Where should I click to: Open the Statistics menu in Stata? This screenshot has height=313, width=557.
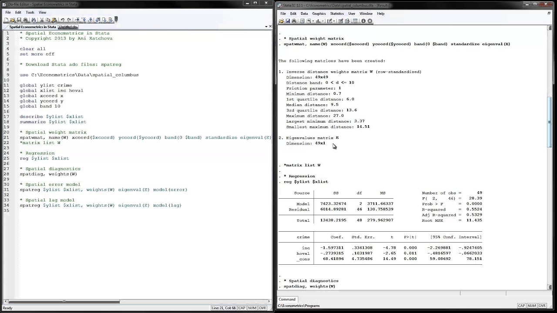pyautogui.click(x=337, y=13)
